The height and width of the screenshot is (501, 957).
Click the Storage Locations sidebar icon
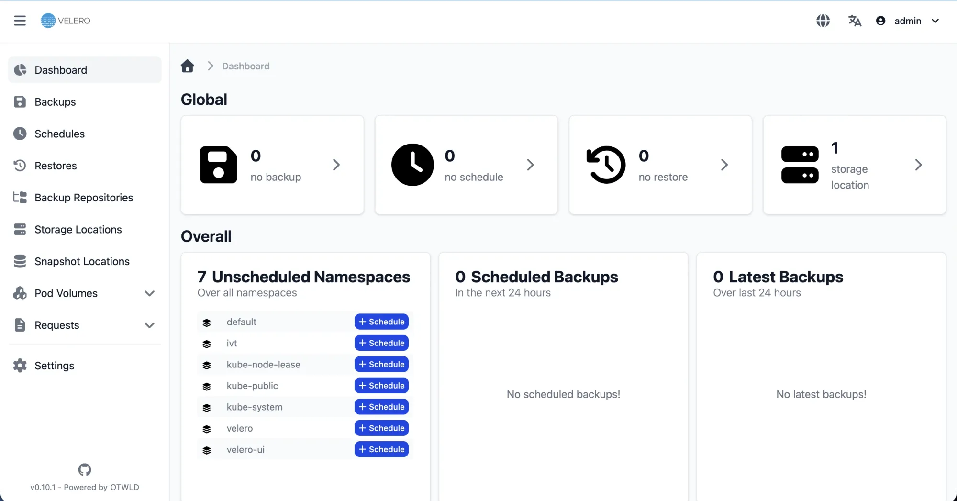[x=20, y=229]
